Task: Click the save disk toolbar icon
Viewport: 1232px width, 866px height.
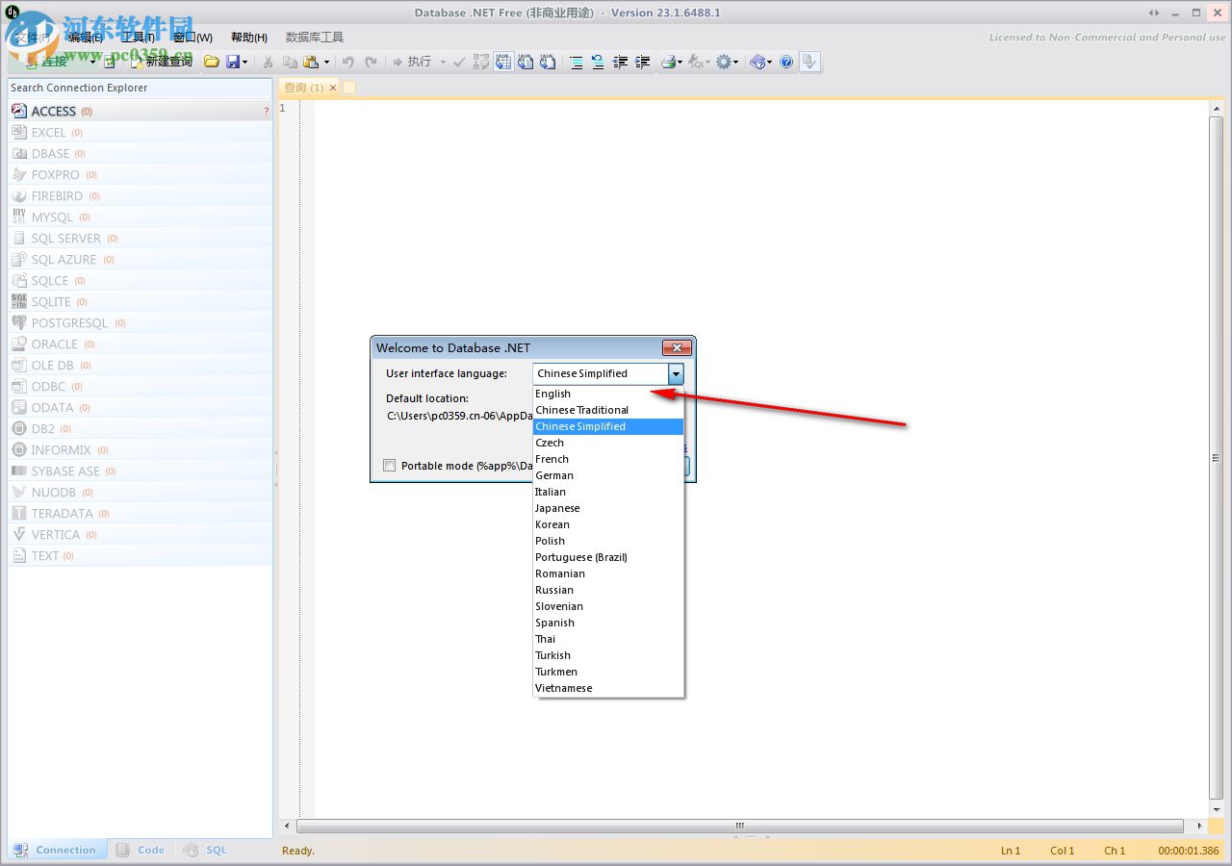Action: click(x=232, y=62)
